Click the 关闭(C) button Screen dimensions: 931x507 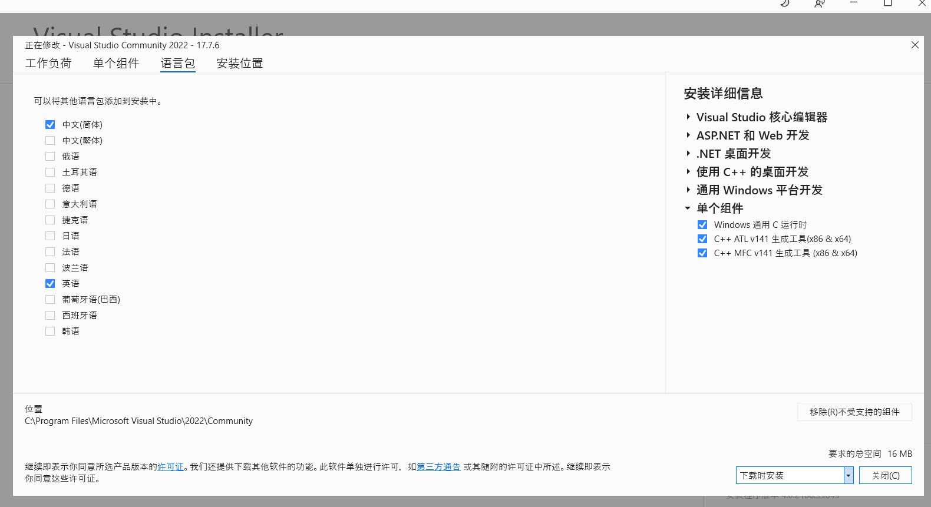[x=886, y=476]
